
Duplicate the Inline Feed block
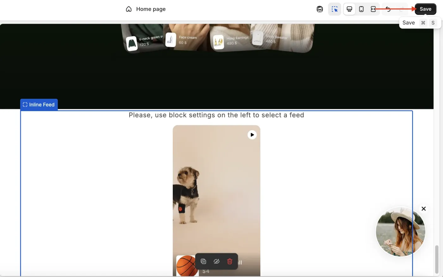tap(203, 261)
